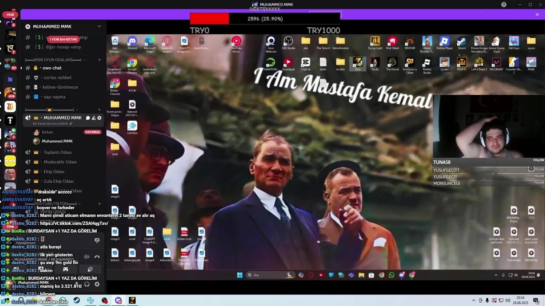Launch VALORANT desktop shortcut

496,64
